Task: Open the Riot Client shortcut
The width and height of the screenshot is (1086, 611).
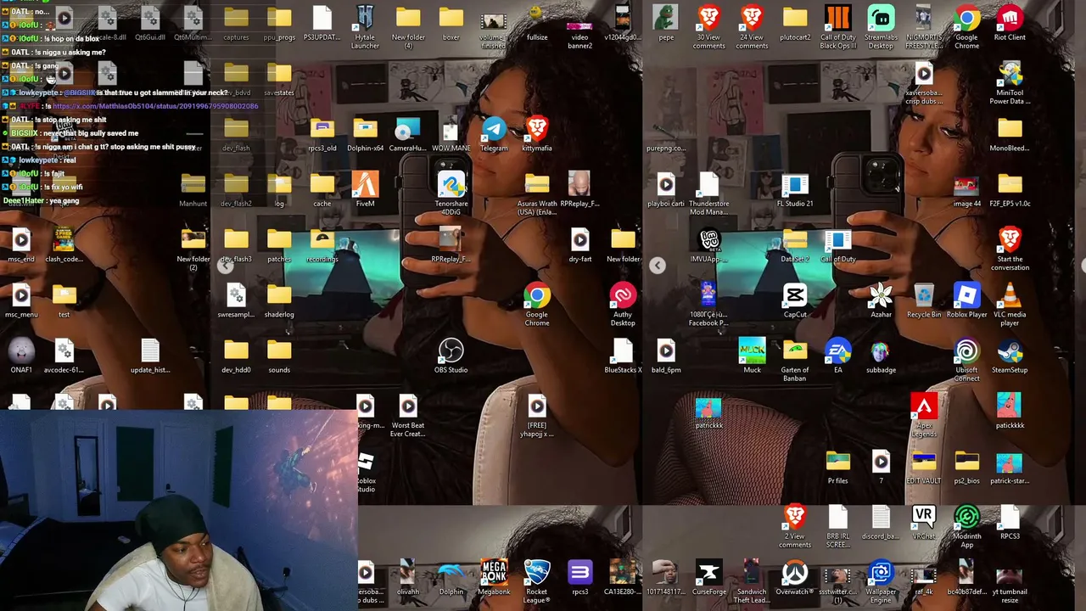Action: (x=1009, y=24)
